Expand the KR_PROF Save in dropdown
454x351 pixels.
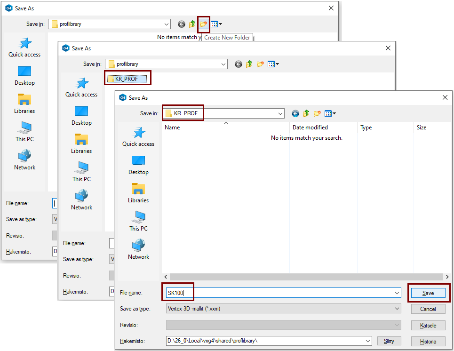coord(280,113)
